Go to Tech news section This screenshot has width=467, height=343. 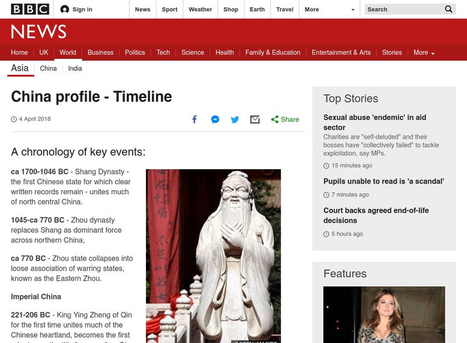tap(163, 52)
